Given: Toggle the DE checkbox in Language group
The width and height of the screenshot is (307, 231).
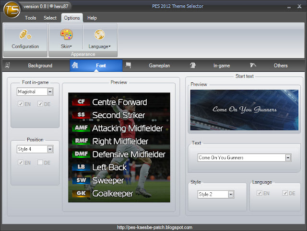Looking at the screenshot, I should click(286, 193).
